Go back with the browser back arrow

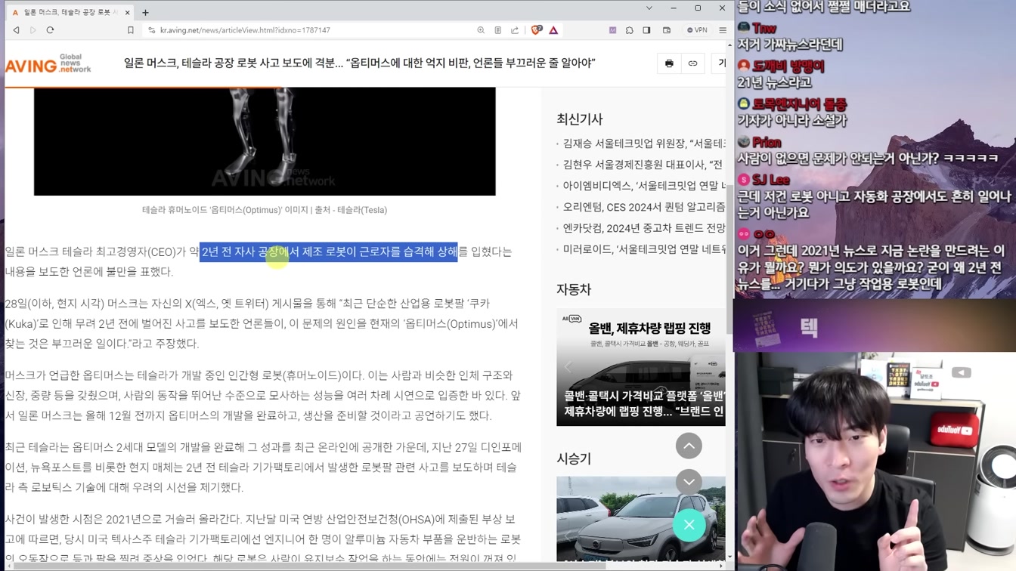click(x=16, y=30)
